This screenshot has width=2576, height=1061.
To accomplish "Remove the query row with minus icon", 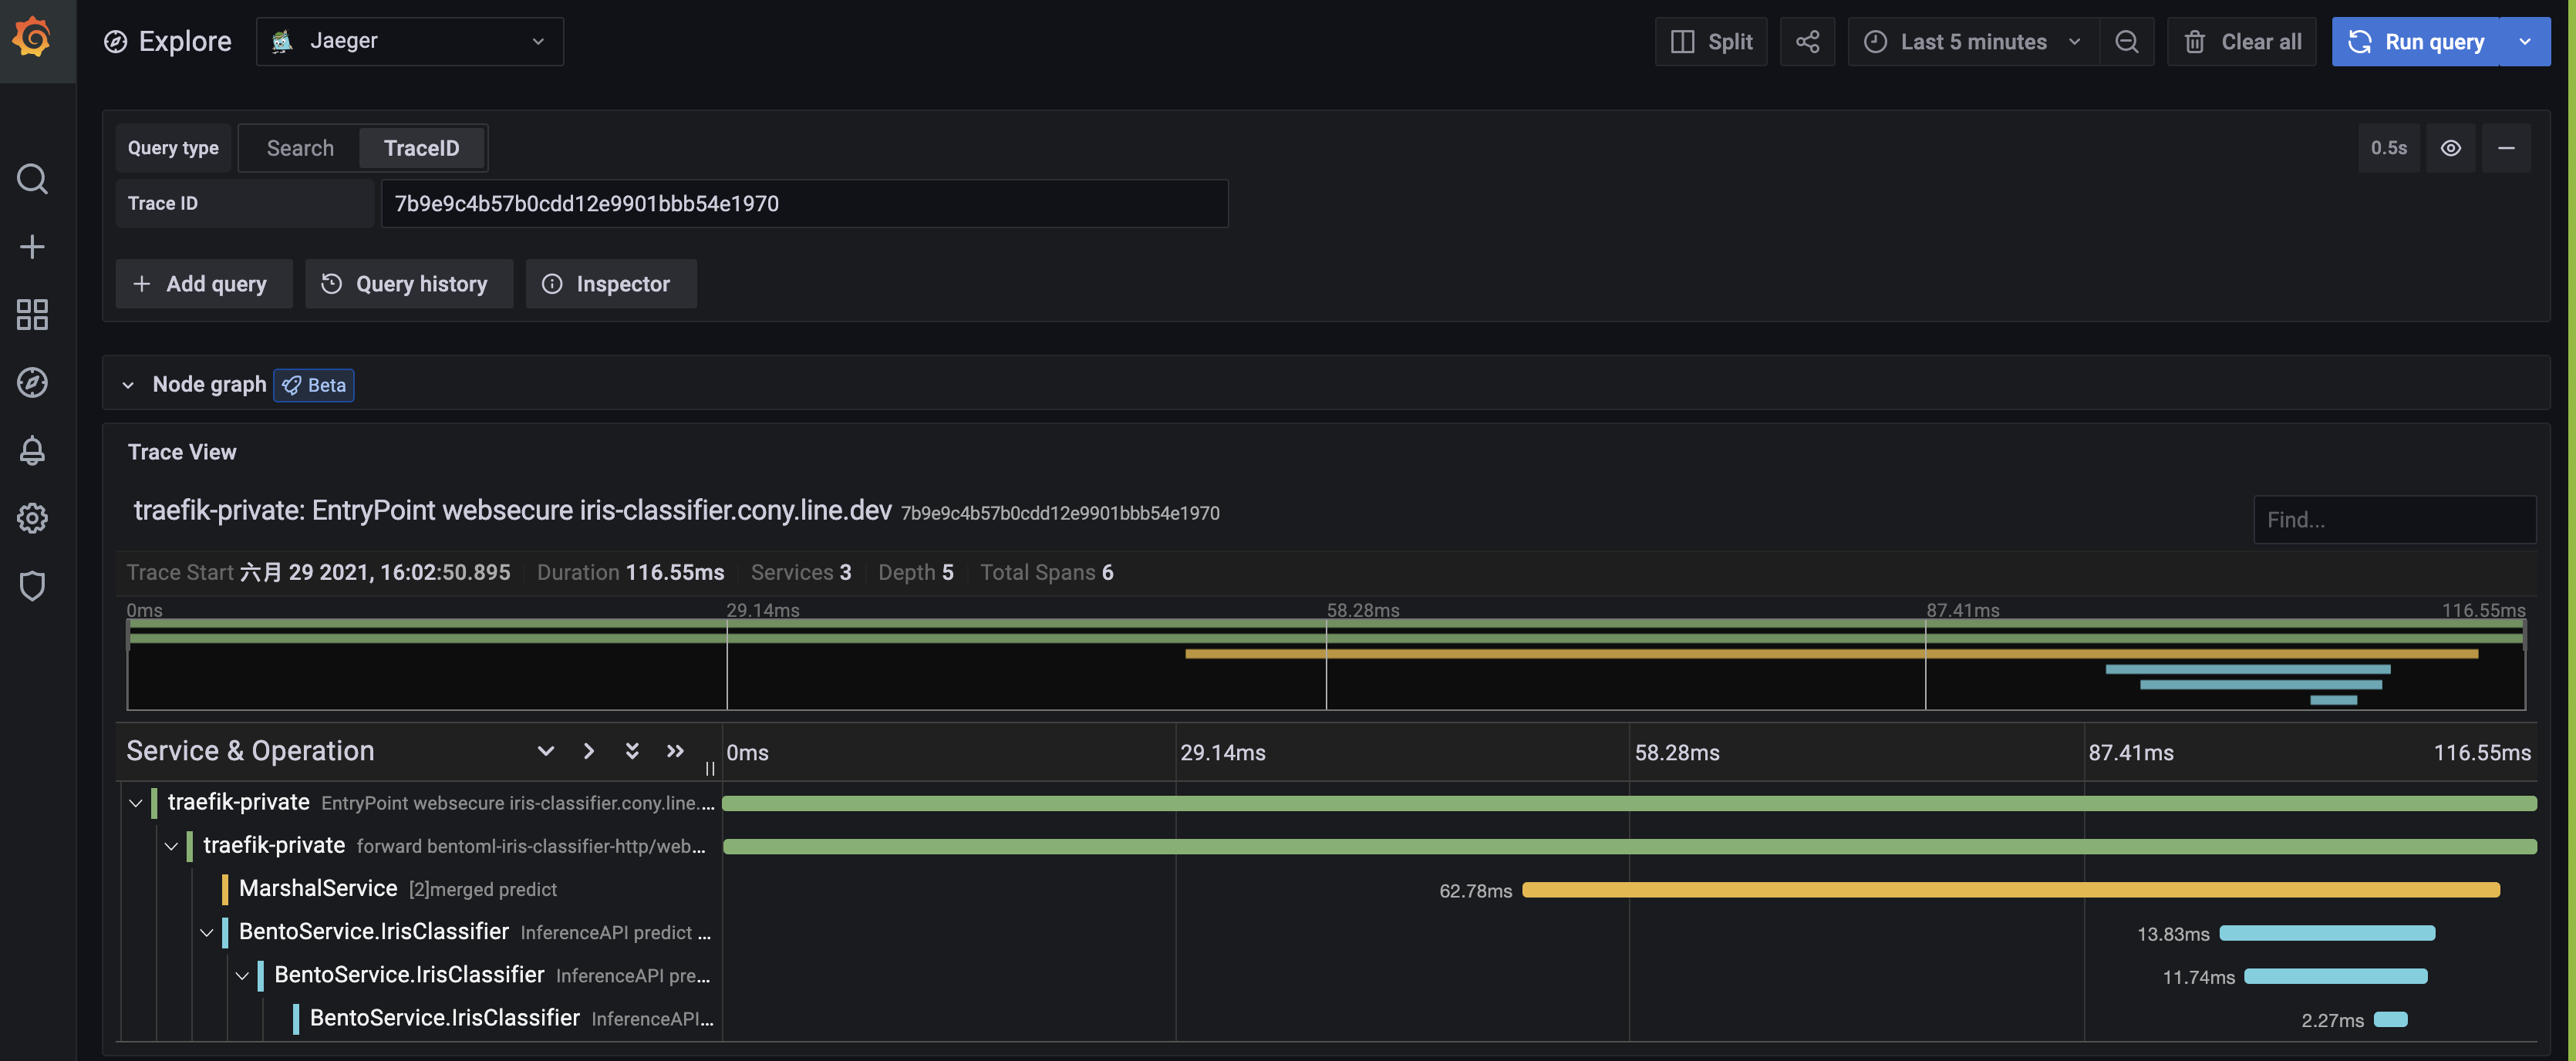I will pyautogui.click(x=2506, y=148).
